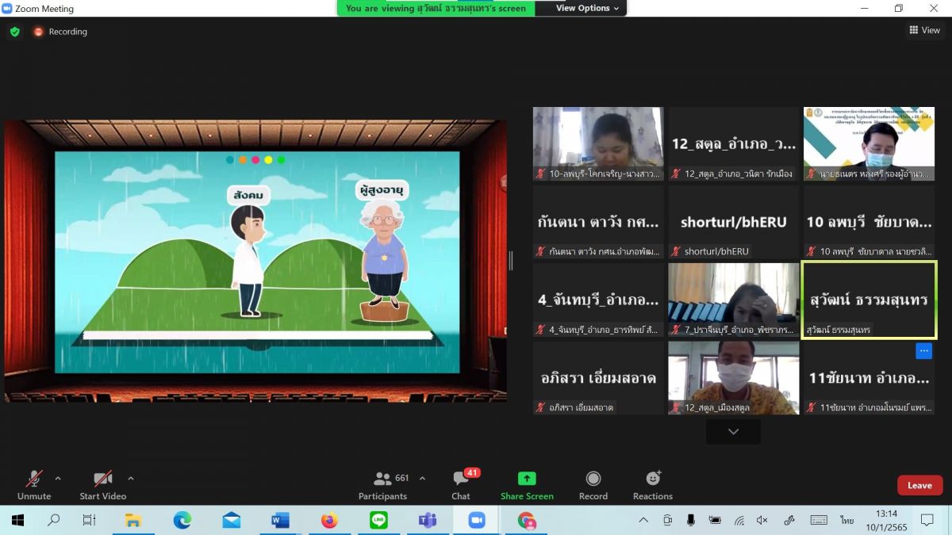The image size is (952, 535).
Task: Click the blue more options button on 11ชัยนาท tile
Action: (923, 351)
